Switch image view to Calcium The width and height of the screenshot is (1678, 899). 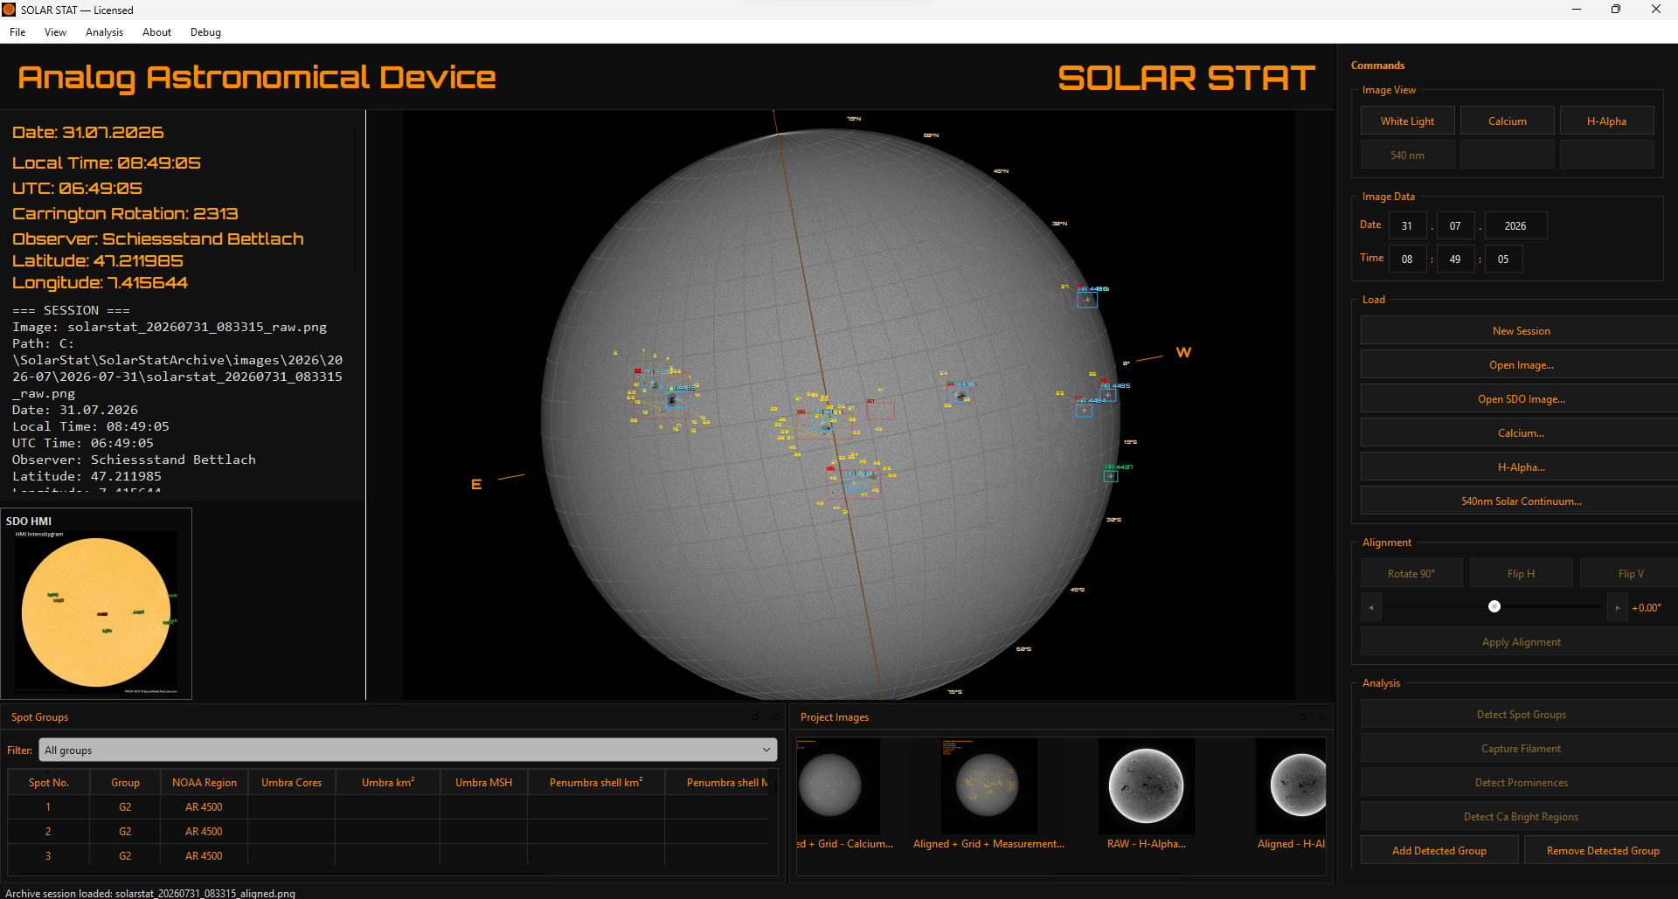click(1508, 121)
